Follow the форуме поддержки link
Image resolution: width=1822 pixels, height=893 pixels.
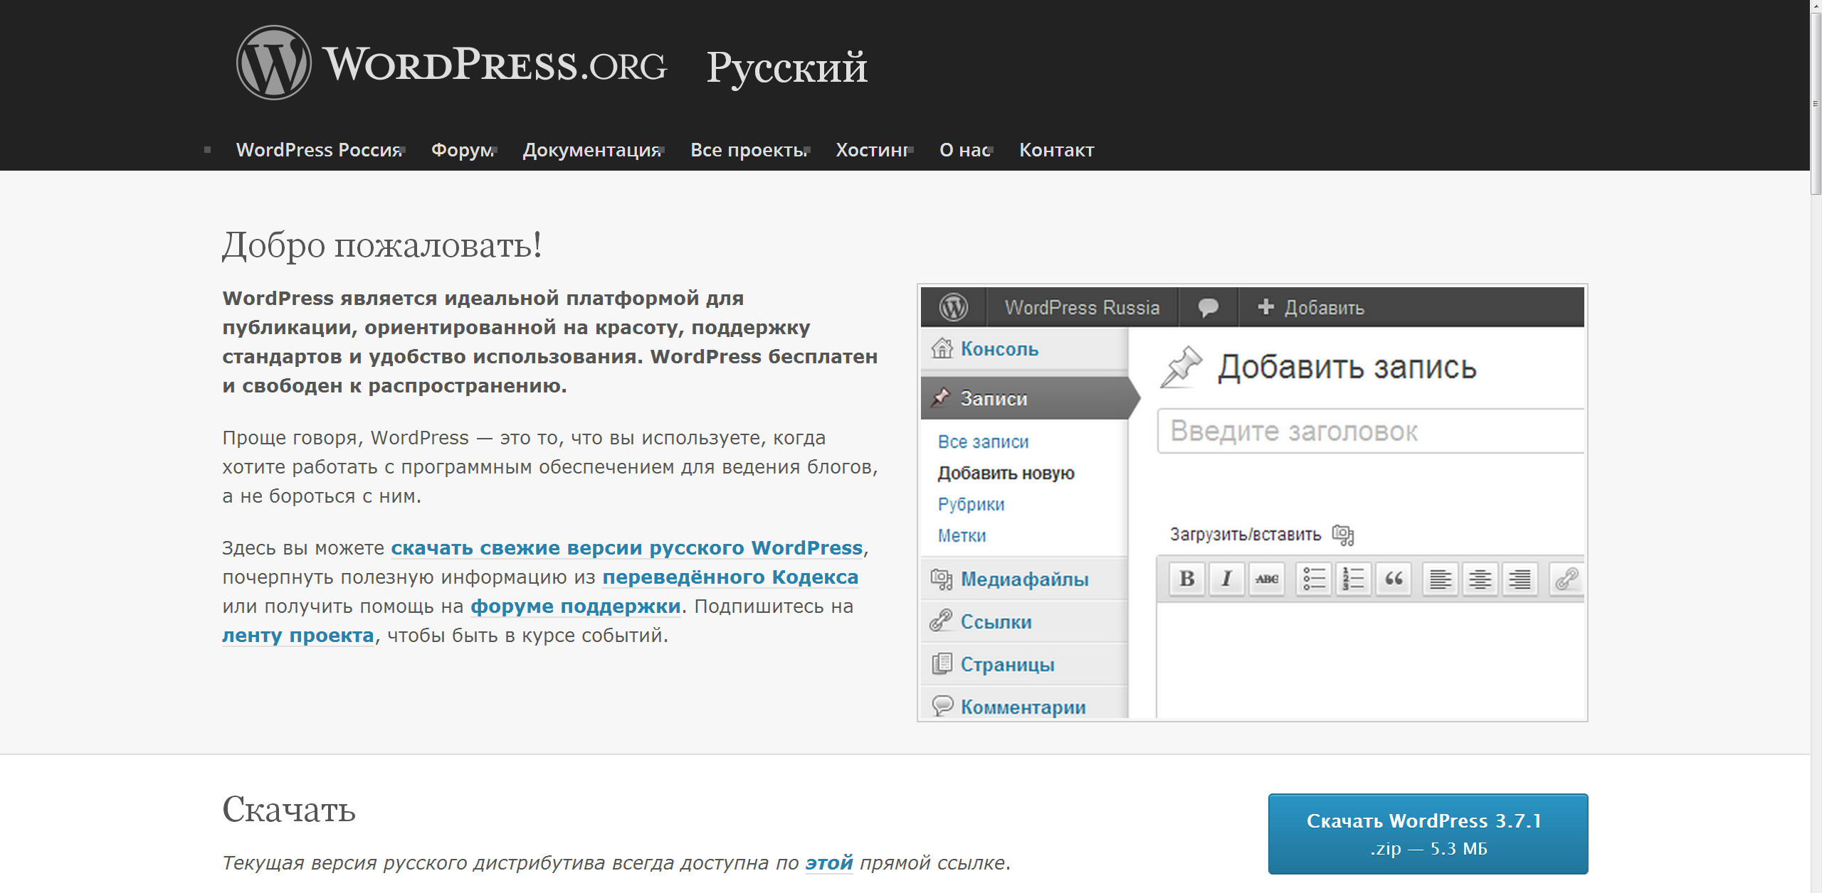[575, 606]
